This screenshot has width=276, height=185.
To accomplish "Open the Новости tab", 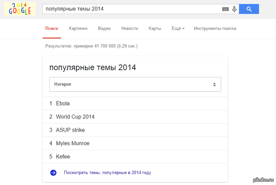I will (130, 28).
